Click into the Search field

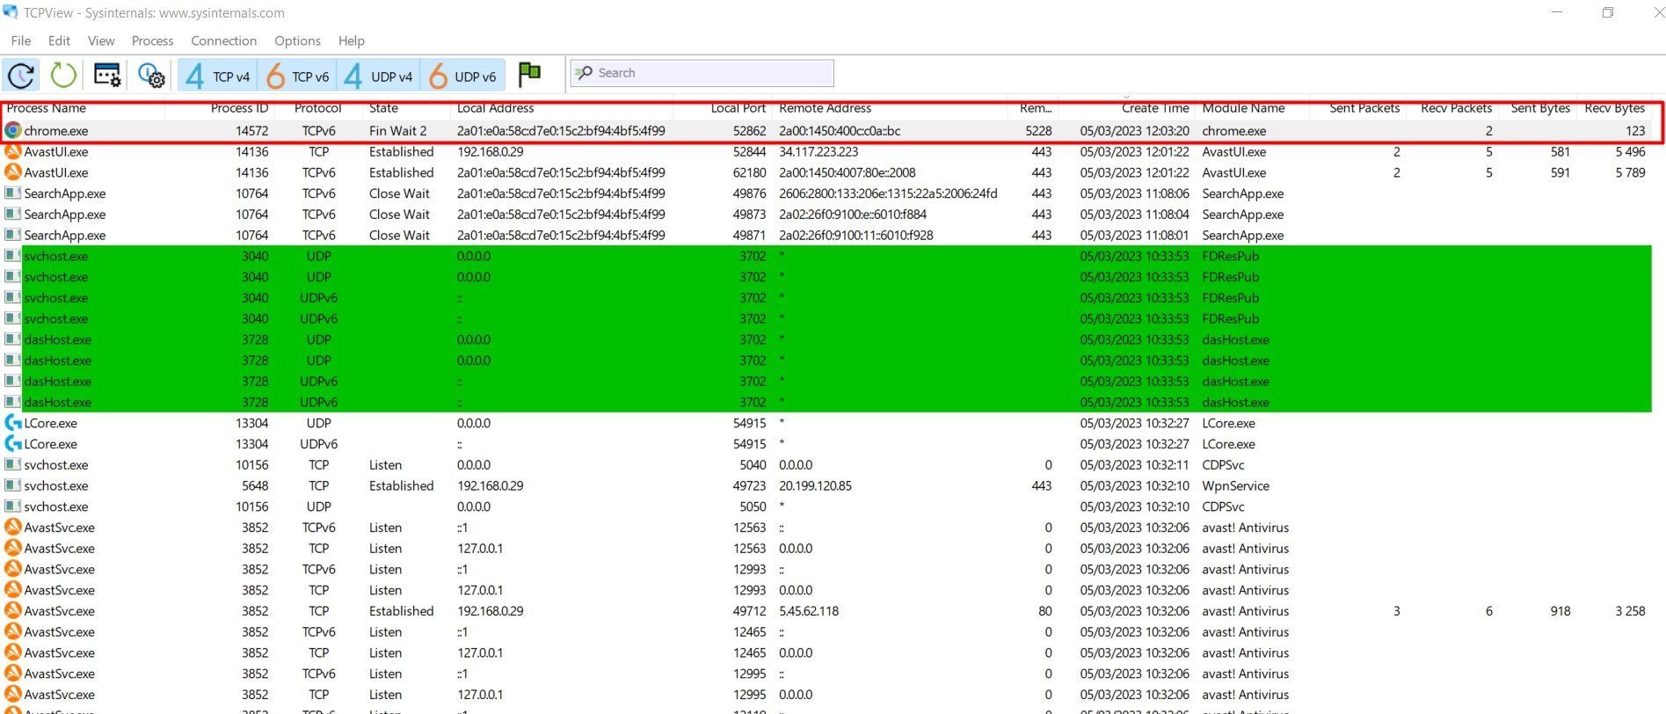coord(702,73)
